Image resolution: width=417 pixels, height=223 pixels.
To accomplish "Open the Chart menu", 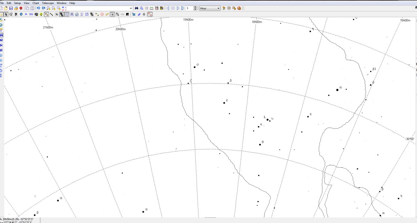I will click(x=36, y=3).
